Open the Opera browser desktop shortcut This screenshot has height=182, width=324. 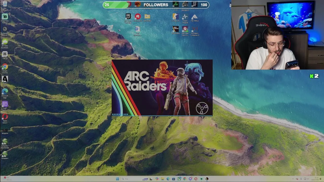pyautogui.click(x=5, y=119)
